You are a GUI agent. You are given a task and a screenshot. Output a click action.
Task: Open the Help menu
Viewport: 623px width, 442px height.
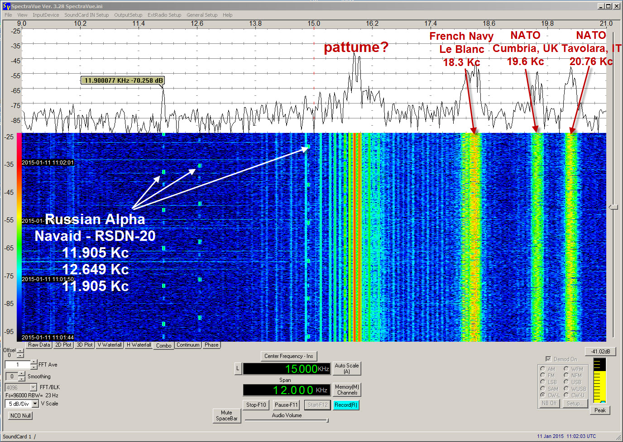click(227, 15)
